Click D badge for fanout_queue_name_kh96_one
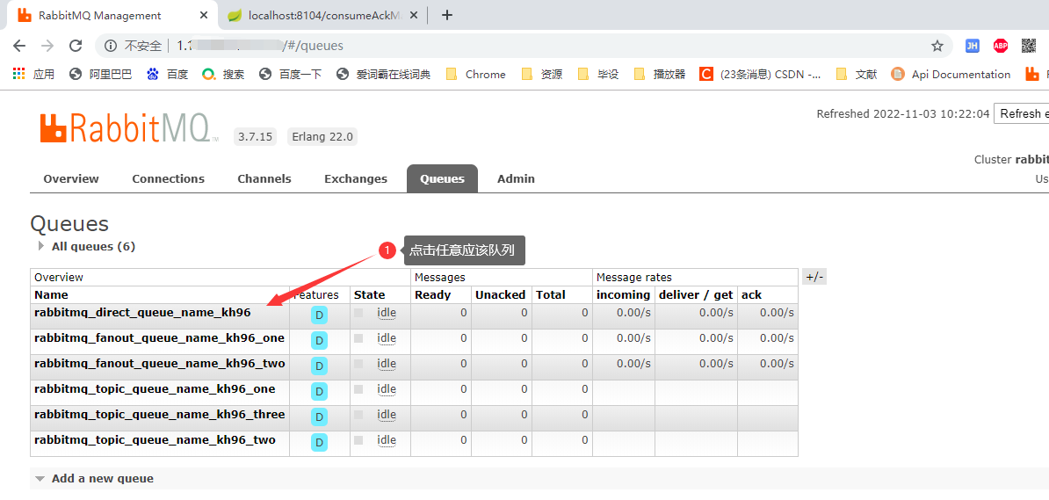Viewport: 1049px width, 500px height. tap(319, 341)
